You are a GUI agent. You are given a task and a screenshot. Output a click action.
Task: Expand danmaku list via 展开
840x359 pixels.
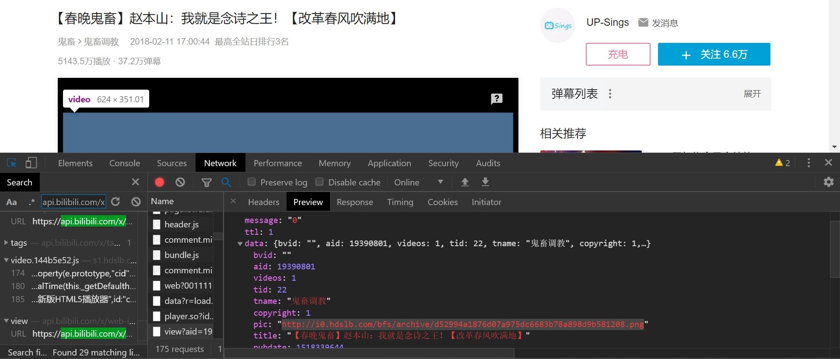tap(752, 94)
